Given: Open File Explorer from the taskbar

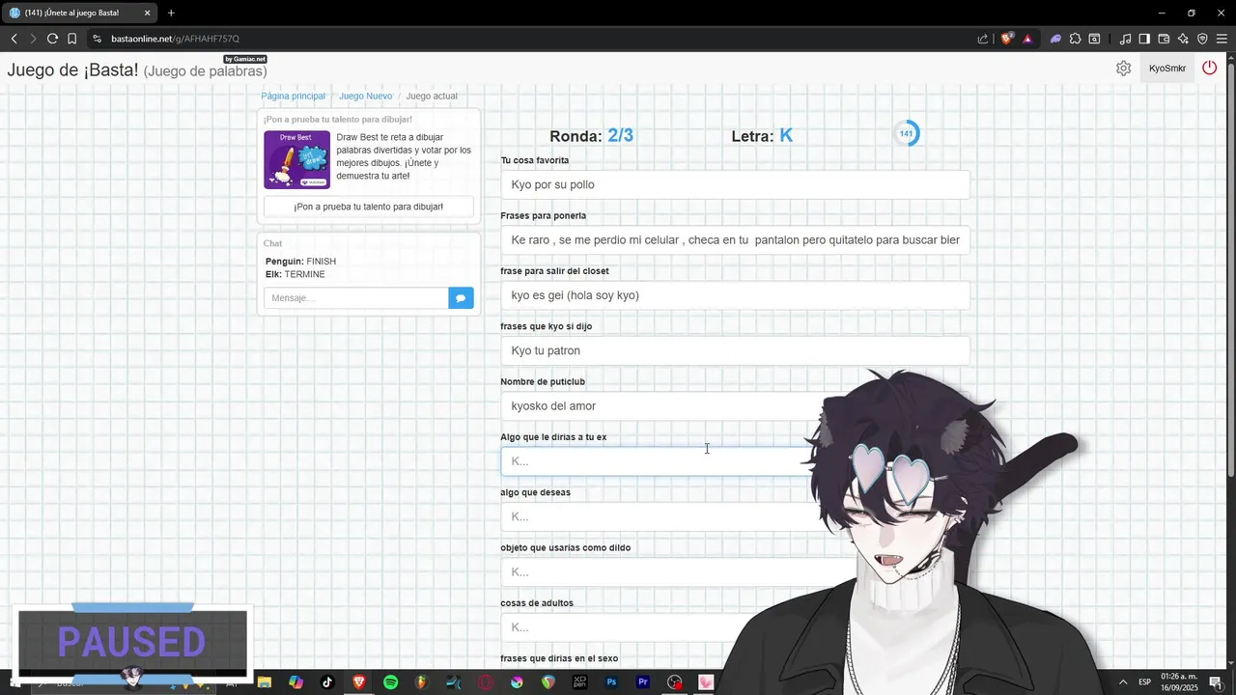Looking at the screenshot, I should tap(264, 681).
